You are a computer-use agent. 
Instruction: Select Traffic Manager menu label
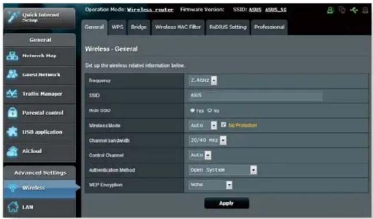point(42,94)
